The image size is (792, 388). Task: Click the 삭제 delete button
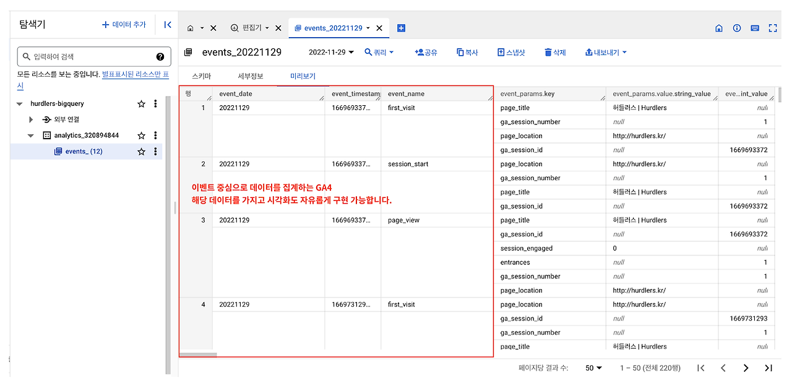555,53
